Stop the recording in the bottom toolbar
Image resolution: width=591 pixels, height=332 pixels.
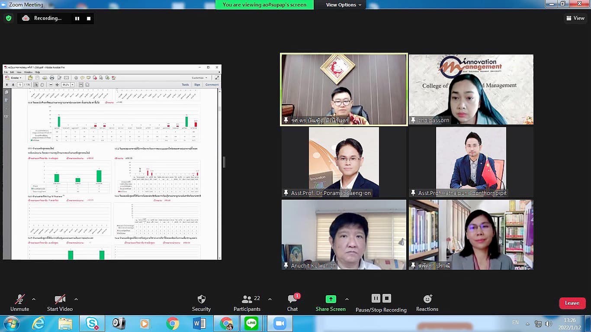[x=387, y=298]
